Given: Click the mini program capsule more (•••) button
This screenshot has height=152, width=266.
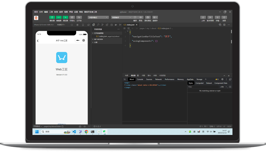Looking at the screenshot, I should click(x=77, y=40).
